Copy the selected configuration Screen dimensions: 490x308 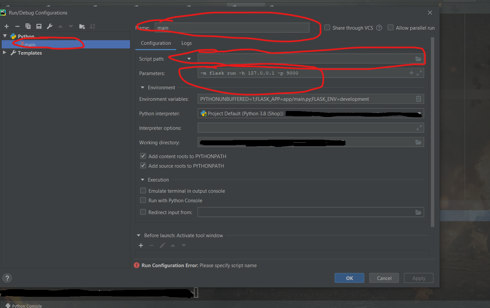pos(28,26)
